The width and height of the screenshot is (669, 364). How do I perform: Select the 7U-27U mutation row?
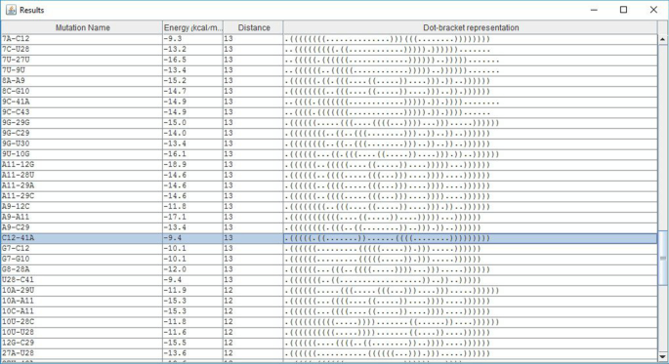click(x=329, y=60)
